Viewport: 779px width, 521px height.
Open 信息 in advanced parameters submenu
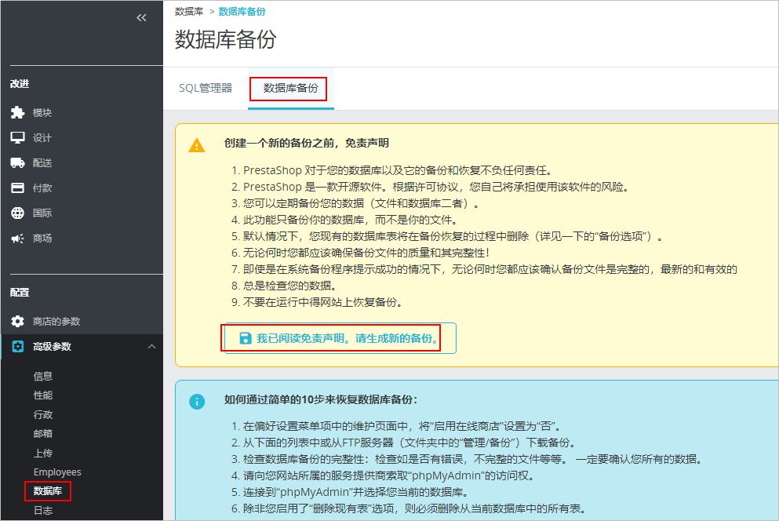click(x=43, y=377)
